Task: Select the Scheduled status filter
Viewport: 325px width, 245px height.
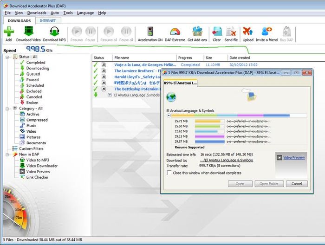Action: point(35,85)
